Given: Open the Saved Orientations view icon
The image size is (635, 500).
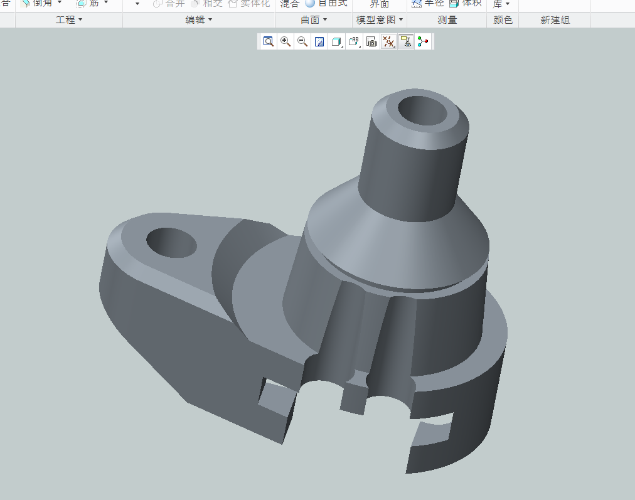Looking at the screenshot, I should click(x=354, y=42).
